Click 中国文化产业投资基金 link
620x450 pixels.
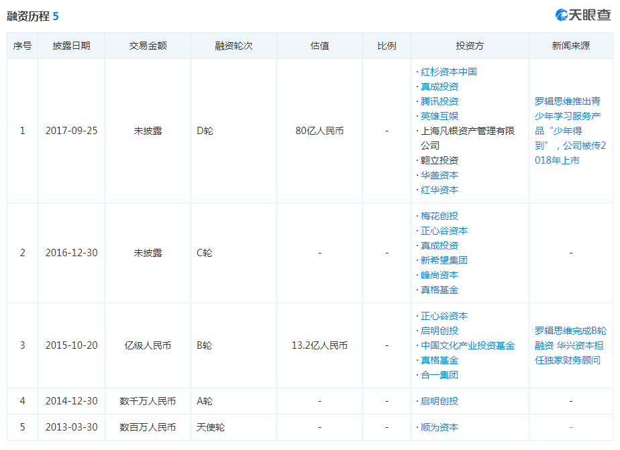pos(468,345)
